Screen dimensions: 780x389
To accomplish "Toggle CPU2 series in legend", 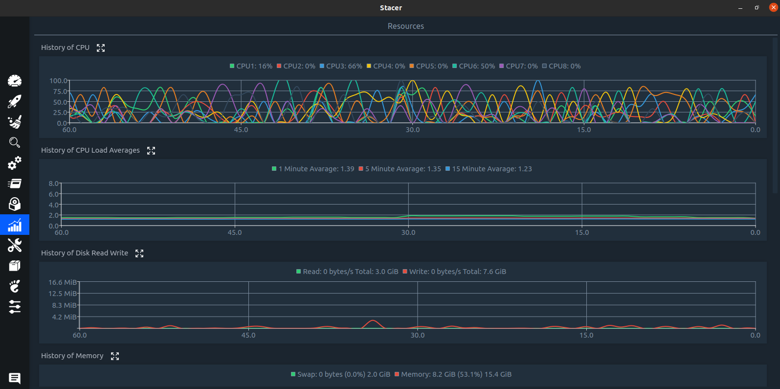I will pos(296,66).
